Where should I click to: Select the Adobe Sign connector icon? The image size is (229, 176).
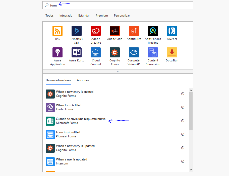115,31
